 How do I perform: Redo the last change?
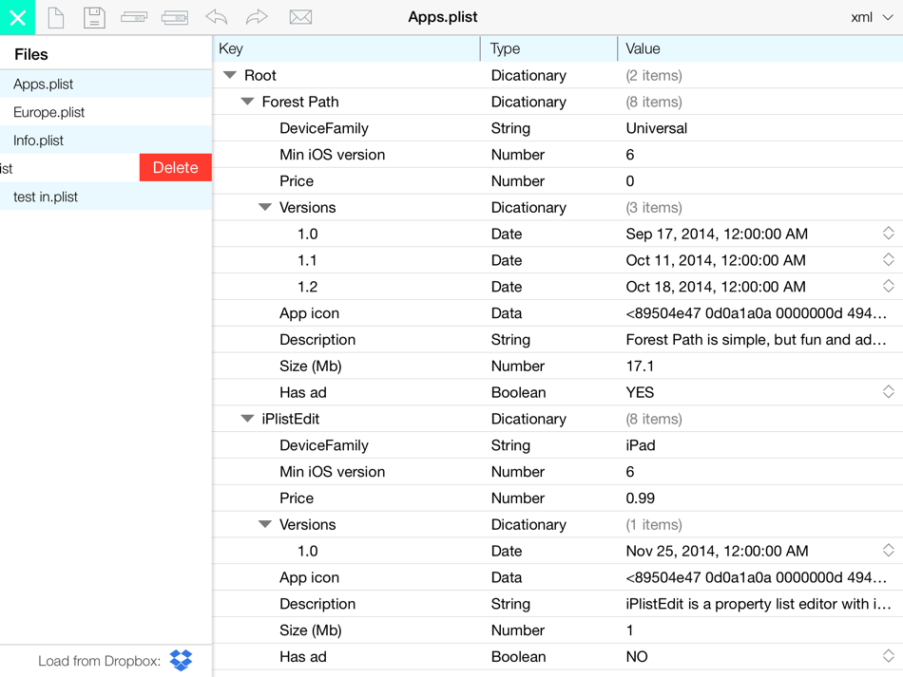tap(257, 17)
